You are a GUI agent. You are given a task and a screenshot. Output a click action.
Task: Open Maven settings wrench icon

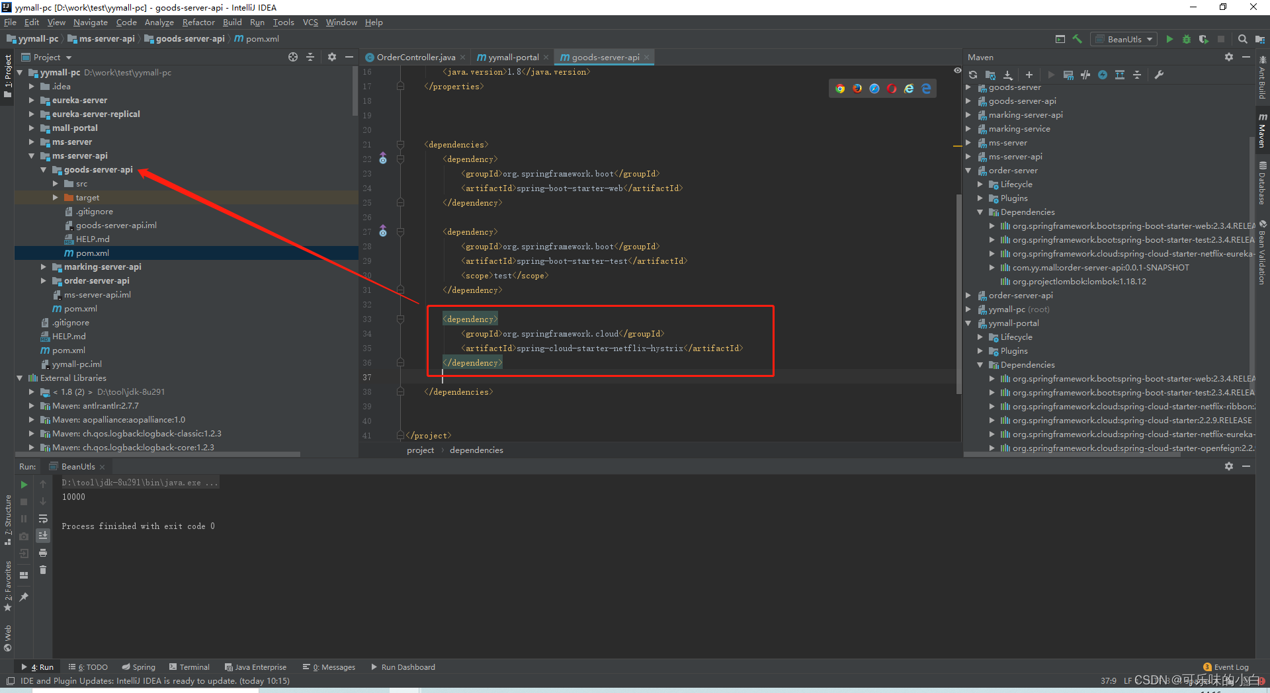(1159, 75)
